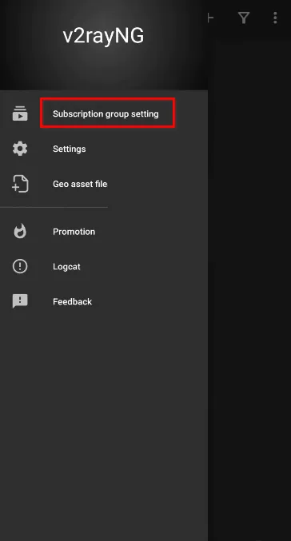Open the Logcat menu entry
This screenshot has height=541, width=291.
104,267
